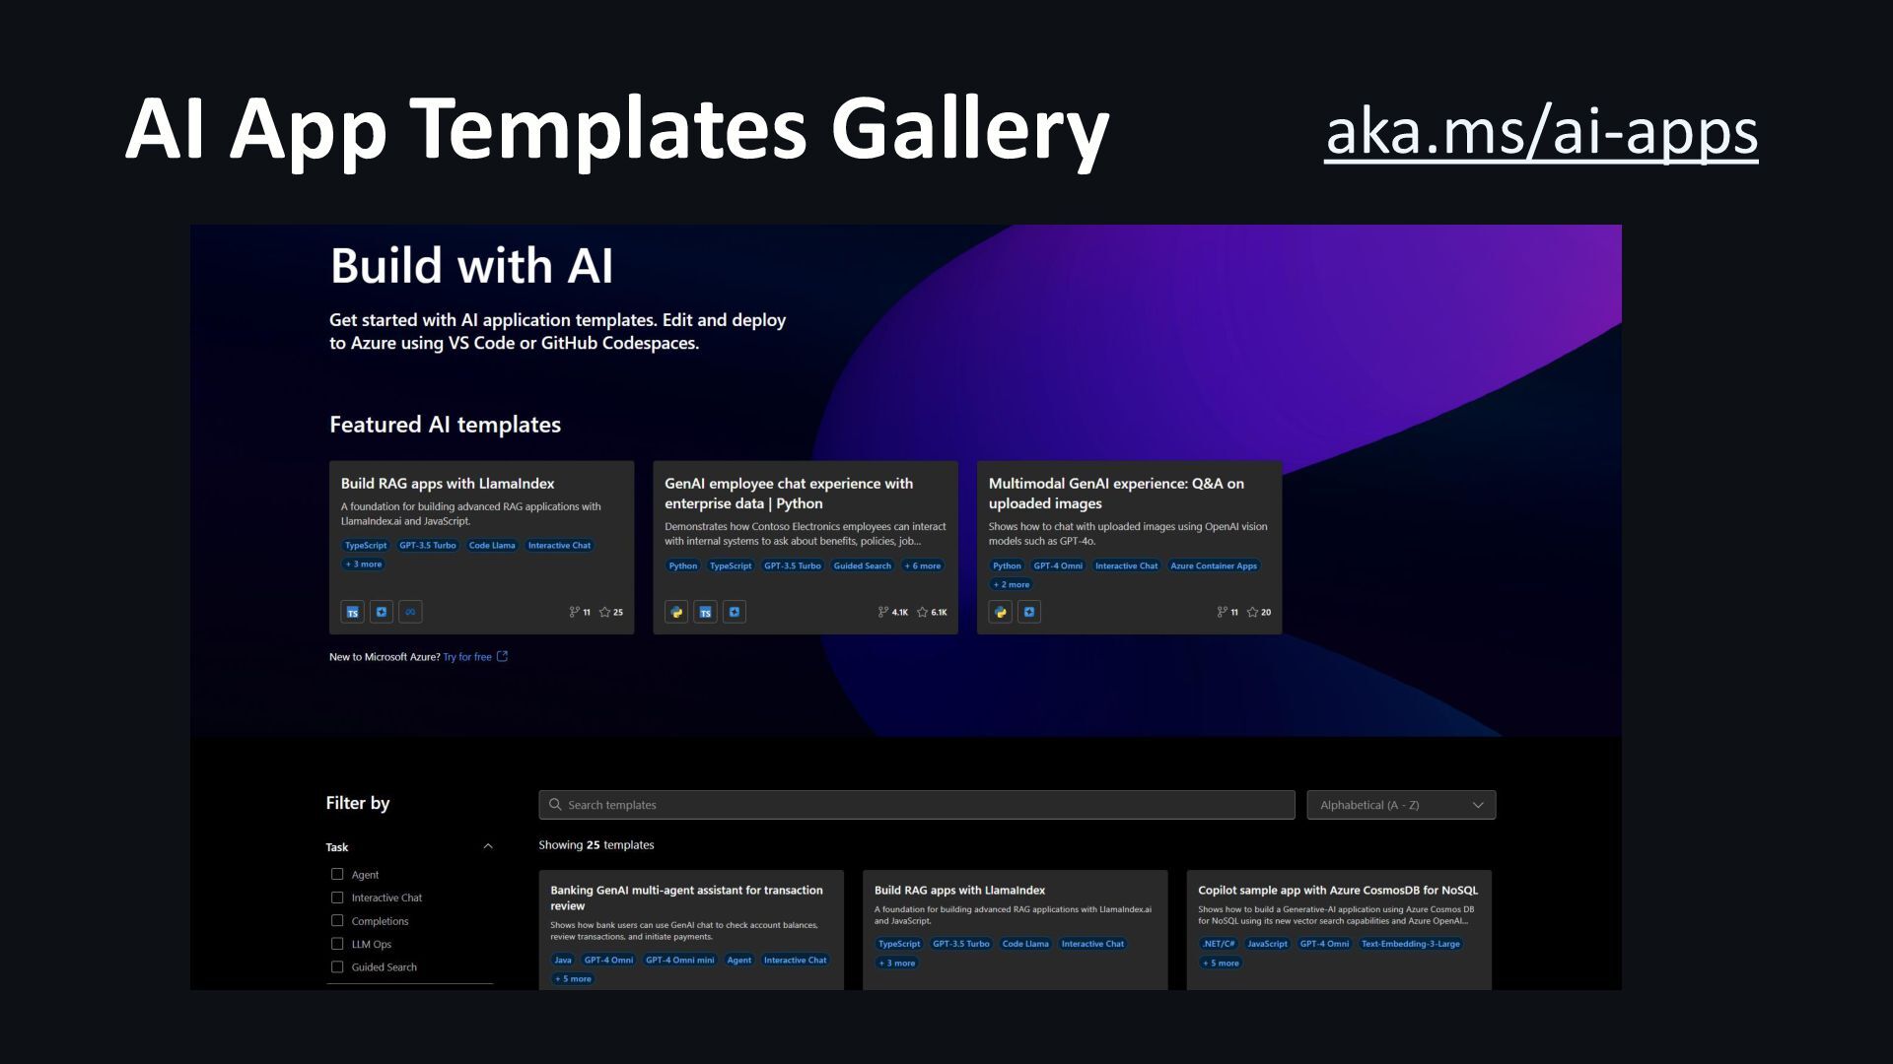The width and height of the screenshot is (1893, 1064).
Task: Enable the Interactive Chat filter checkbox
Action: pyautogui.click(x=337, y=898)
